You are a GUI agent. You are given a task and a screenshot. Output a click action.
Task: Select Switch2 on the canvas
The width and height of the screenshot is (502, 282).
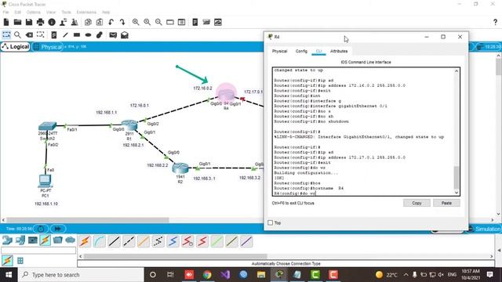(x=47, y=126)
